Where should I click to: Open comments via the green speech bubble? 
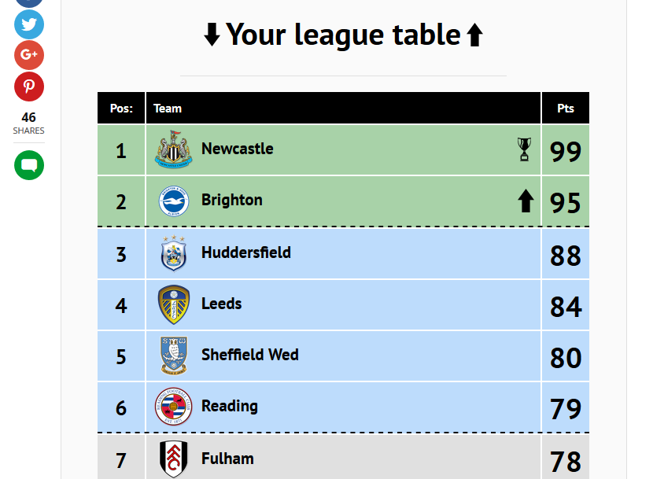[x=29, y=165]
